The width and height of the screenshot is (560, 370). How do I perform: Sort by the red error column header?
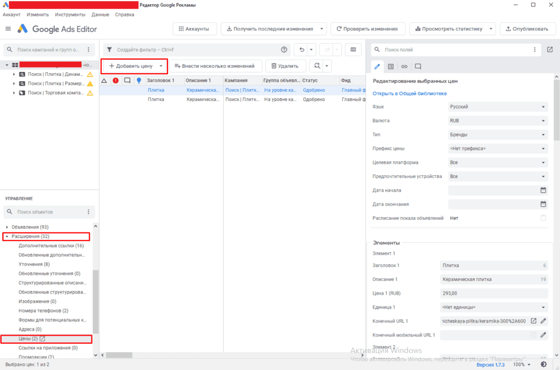click(116, 81)
